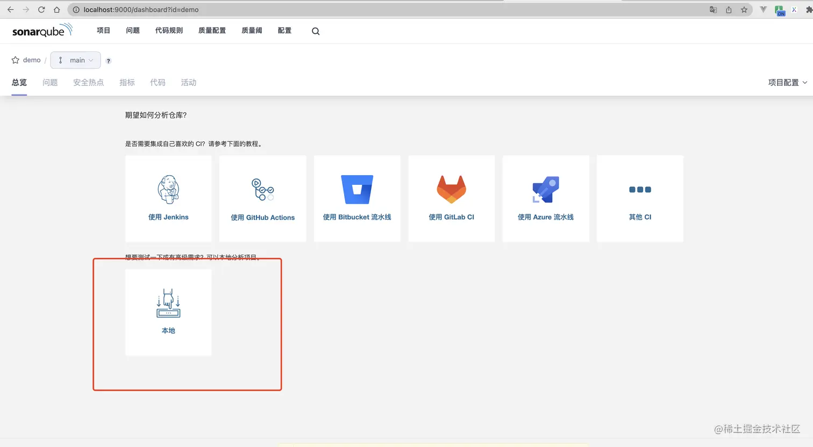
Task: Click the 期望如何分析仓库? heading
Action: click(156, 115)
